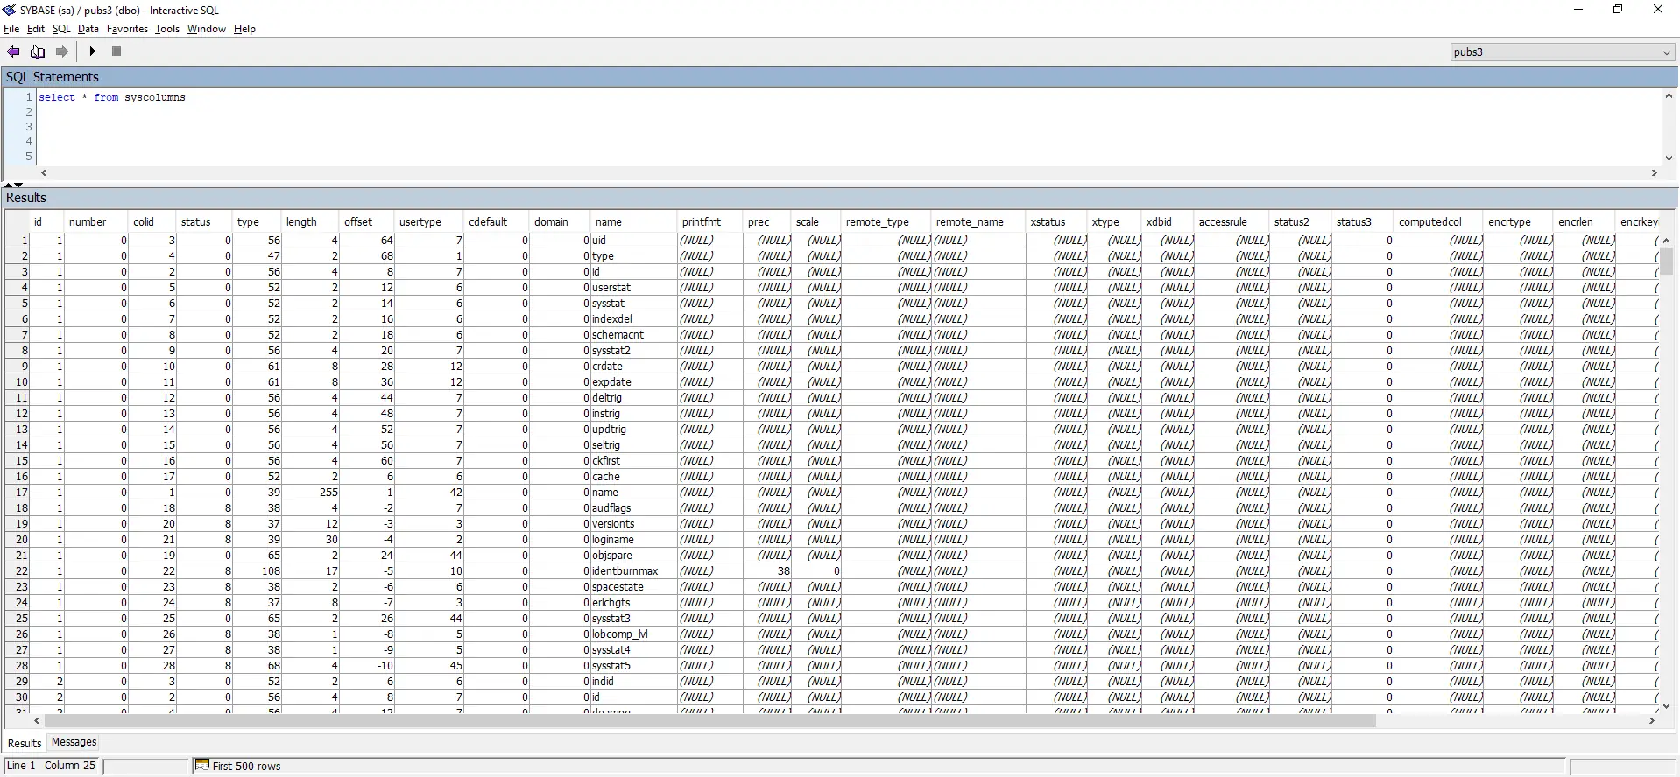Click the 'encrtype' column header
The height and width of the screenshot is (777, 1680).
click(1520, 222)
